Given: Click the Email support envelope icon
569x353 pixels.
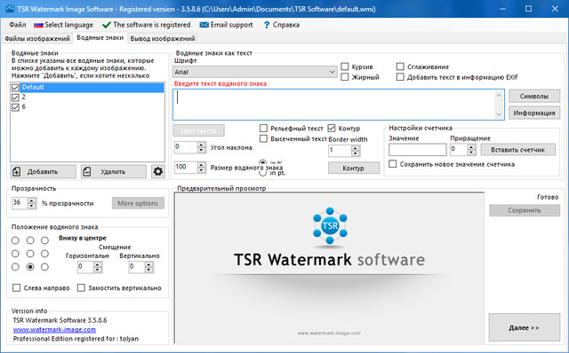Looking at the screenshot, I should click(x=204, y=25).
